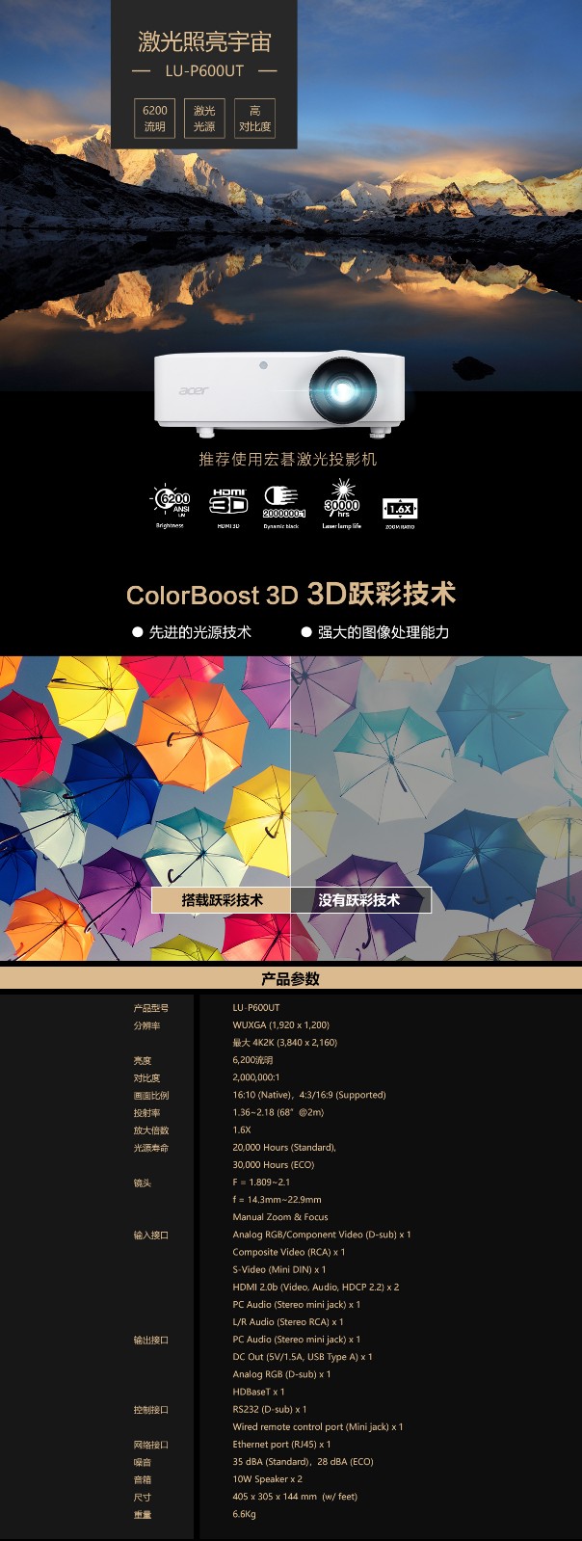
Task: Click the 6200 ANSI Brightness icon
Action: tap(171, 504)
